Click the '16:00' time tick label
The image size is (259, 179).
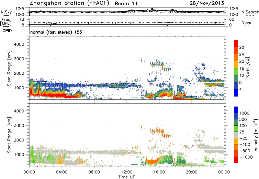pos(159,172)
